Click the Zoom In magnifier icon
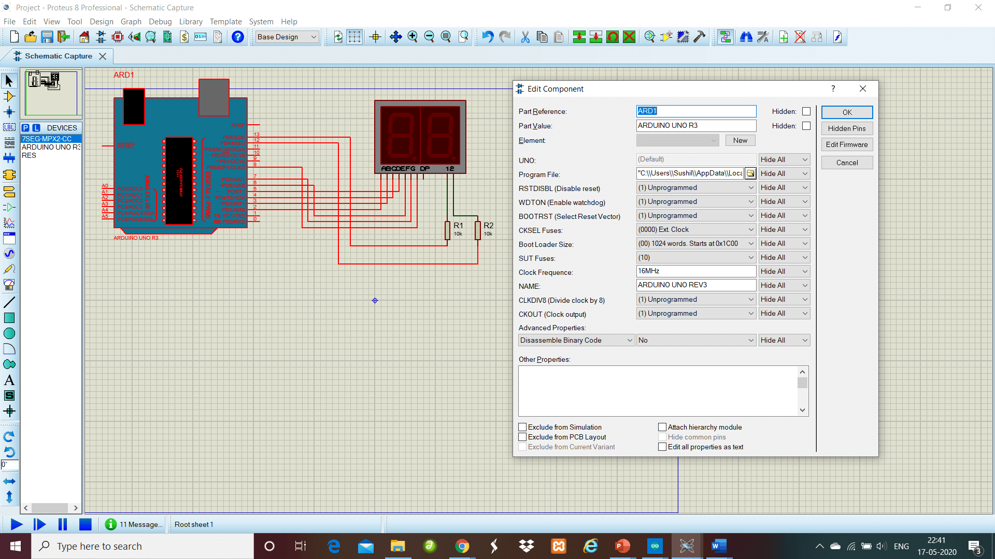 tap(413, 37)
